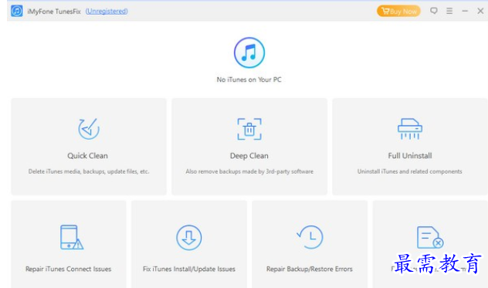Open the Quick Clean label

(88, 156)
